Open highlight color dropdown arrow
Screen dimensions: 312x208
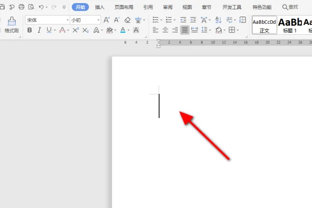point(115,31)
